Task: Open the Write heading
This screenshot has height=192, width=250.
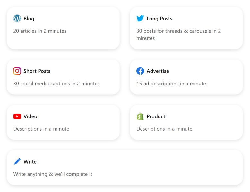Action: click(x=30, y=162)
